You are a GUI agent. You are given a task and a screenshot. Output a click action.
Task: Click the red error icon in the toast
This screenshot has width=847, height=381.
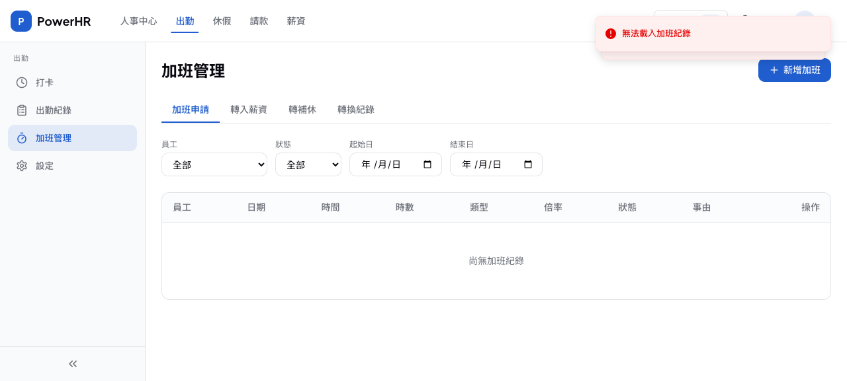pyautogui.click(x=611, y=34)
